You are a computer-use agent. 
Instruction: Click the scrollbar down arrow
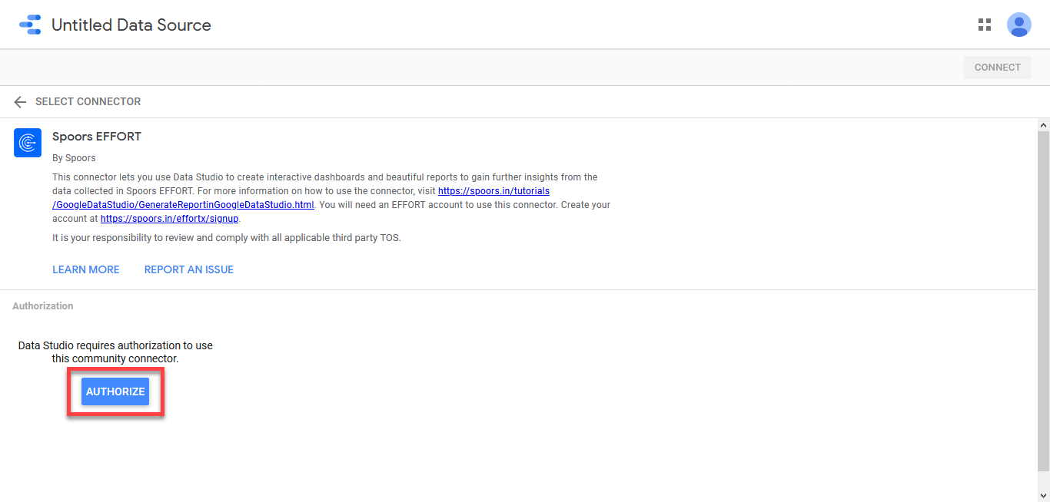(1043, 495)
